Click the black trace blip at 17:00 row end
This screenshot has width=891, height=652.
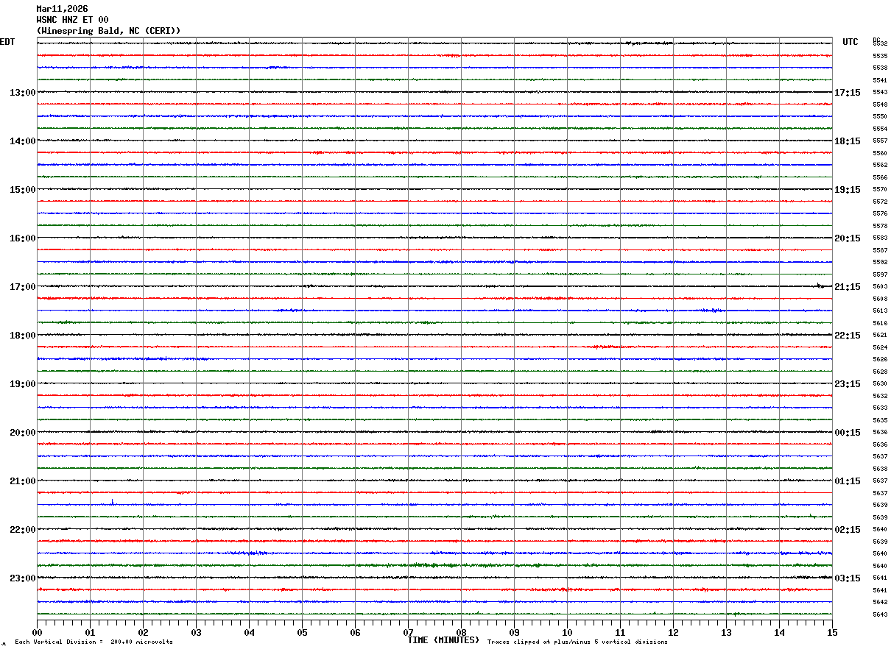819,285
